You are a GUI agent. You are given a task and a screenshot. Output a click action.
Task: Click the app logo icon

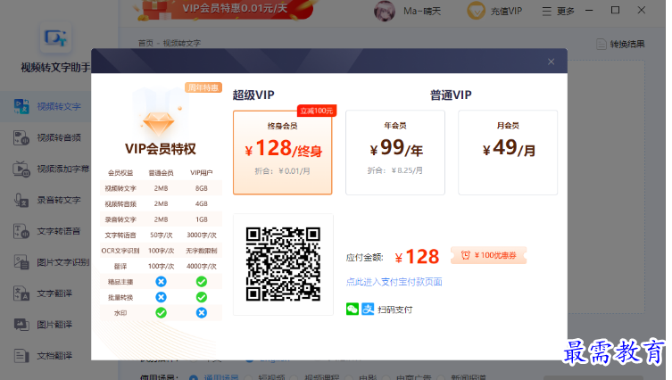[x=55, y=38]
